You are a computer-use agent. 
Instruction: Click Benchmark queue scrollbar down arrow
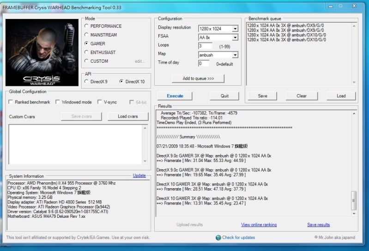coord(354,82)
